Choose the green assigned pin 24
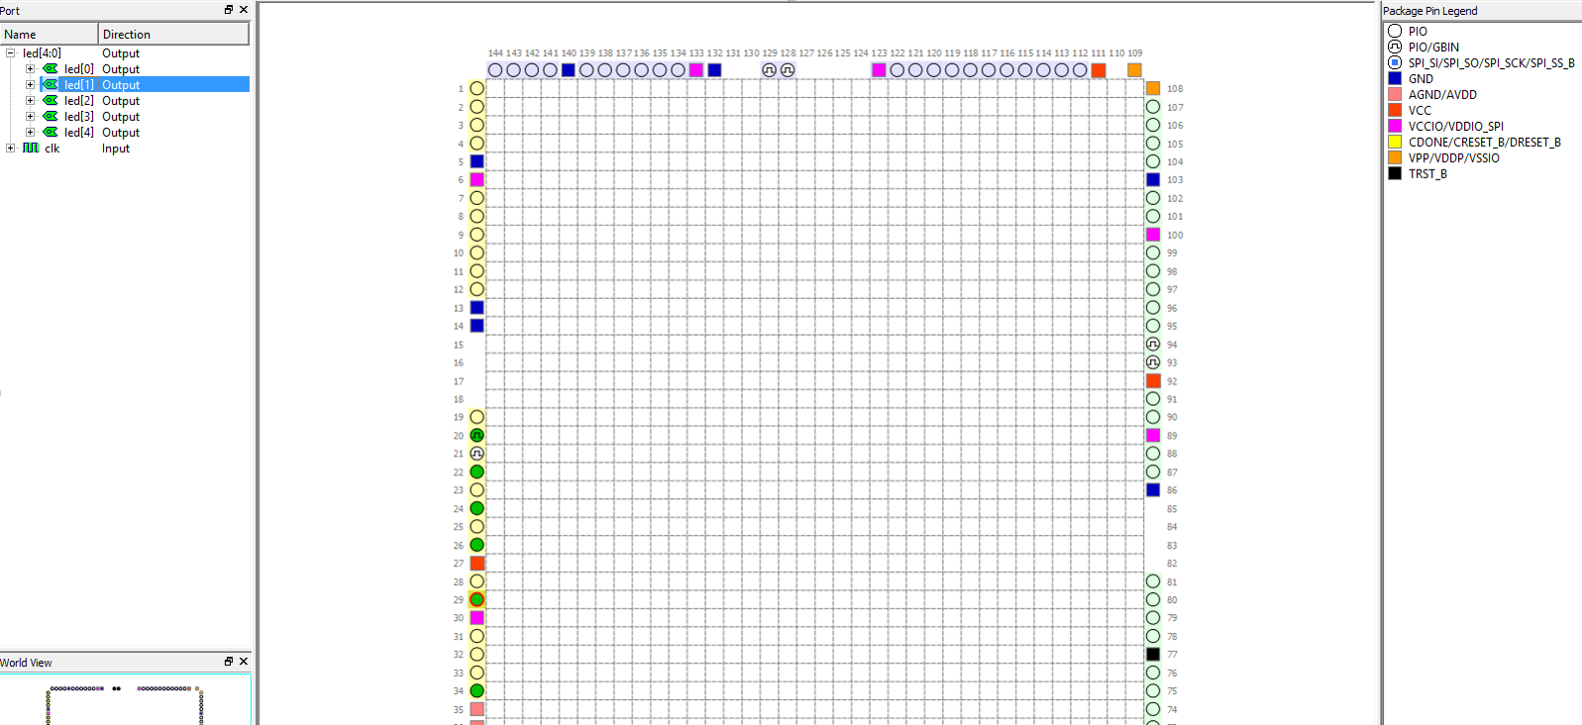Screen dimensions: 1582x725 pos(476,508)
